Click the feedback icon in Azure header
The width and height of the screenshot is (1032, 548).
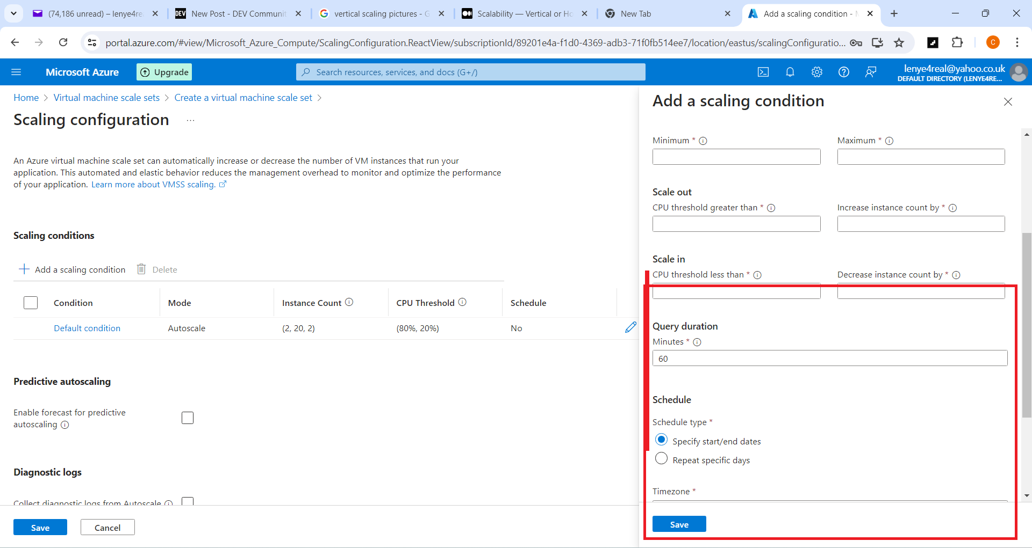871,72
